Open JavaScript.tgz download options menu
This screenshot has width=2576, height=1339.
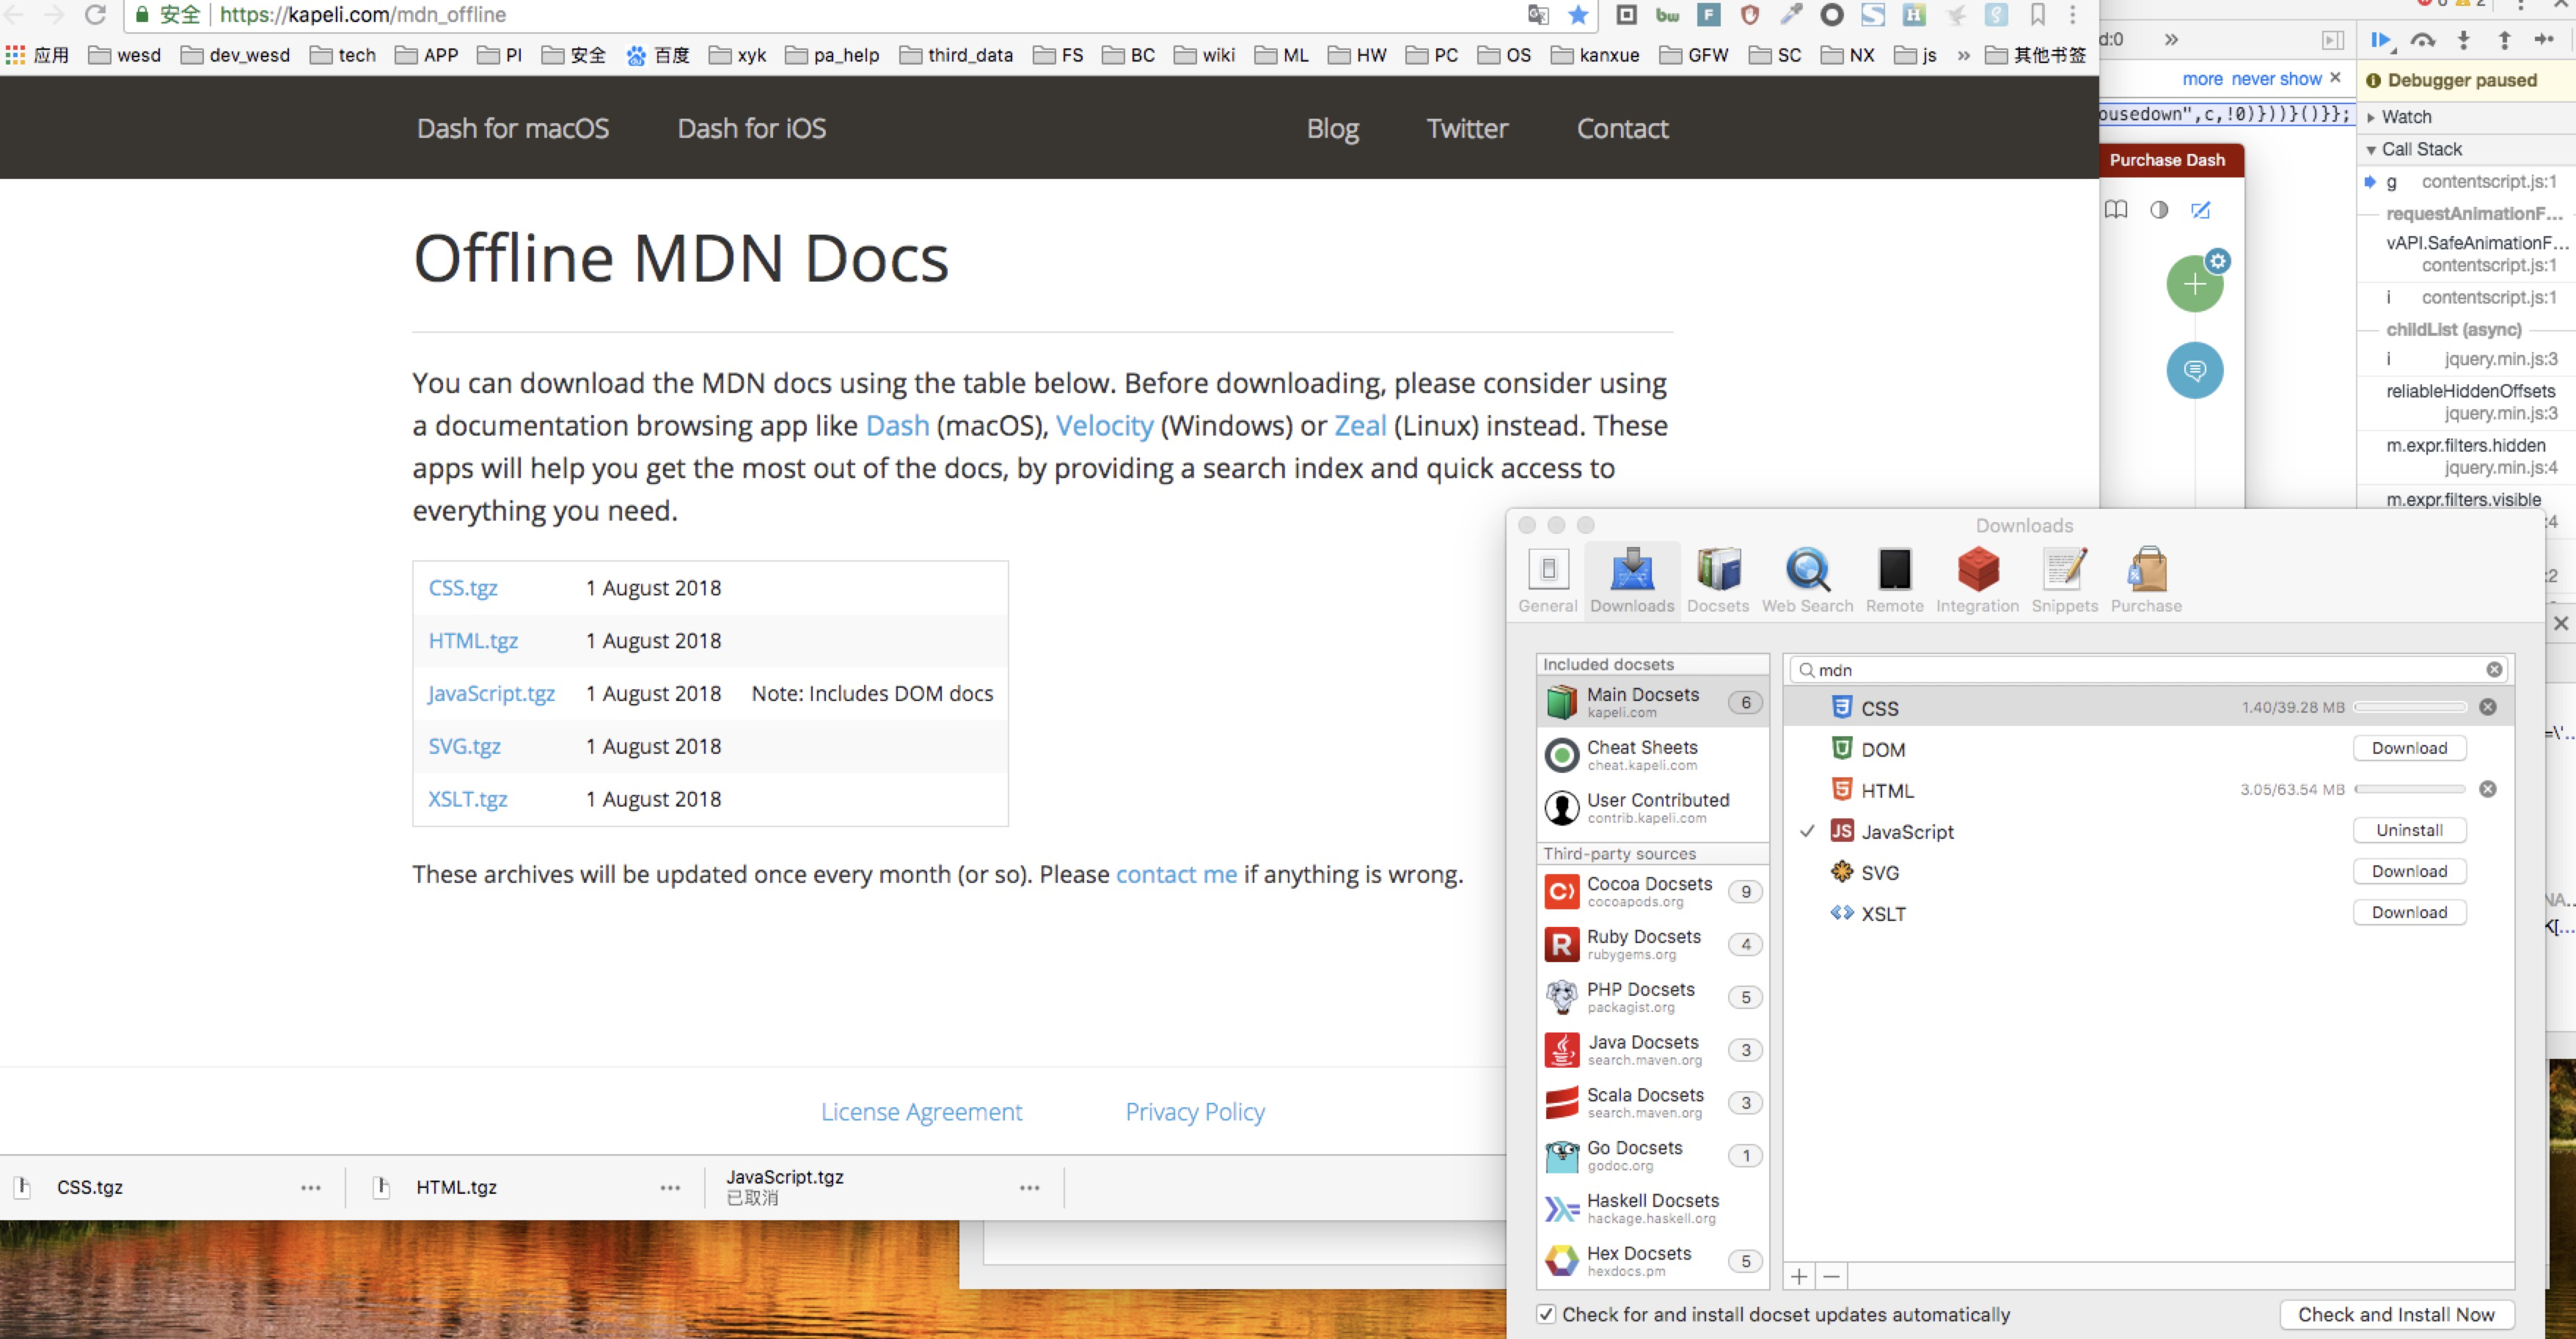click(x=1029, y=1187)
